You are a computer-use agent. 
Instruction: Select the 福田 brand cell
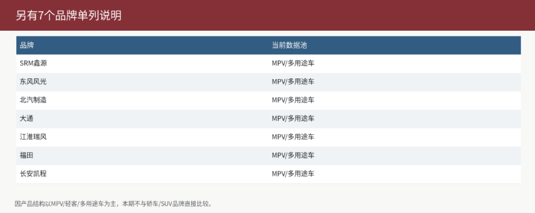tap(142, 156)
